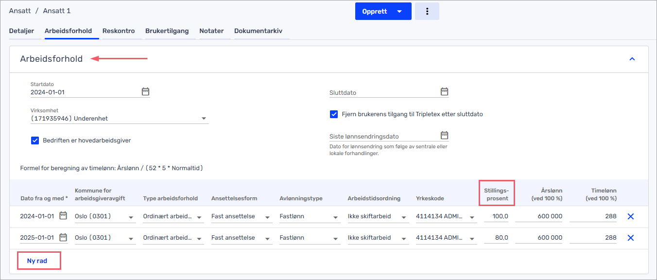
Task: Open Arbeidstidsordning dropdown in 2025-01-01 row
Action: coord(378,238)
